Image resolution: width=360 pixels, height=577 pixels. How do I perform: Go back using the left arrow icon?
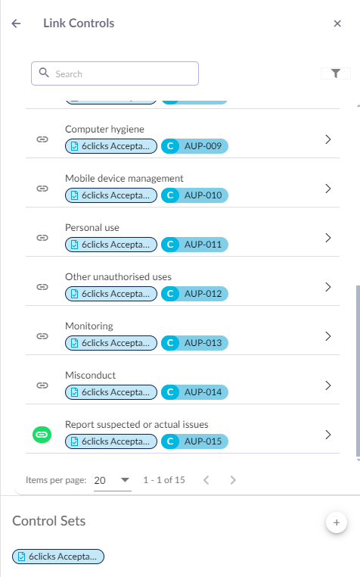[x=16, y=23]
